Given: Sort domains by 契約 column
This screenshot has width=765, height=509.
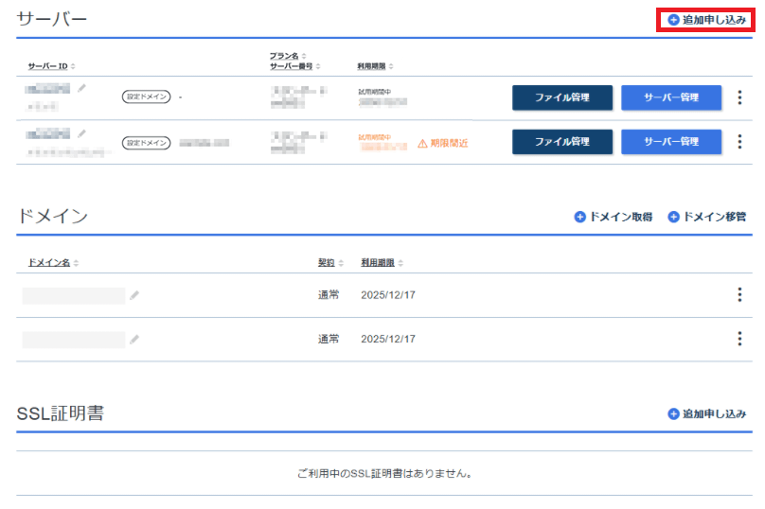Looking at the screenshot, I should coord(330,263).
